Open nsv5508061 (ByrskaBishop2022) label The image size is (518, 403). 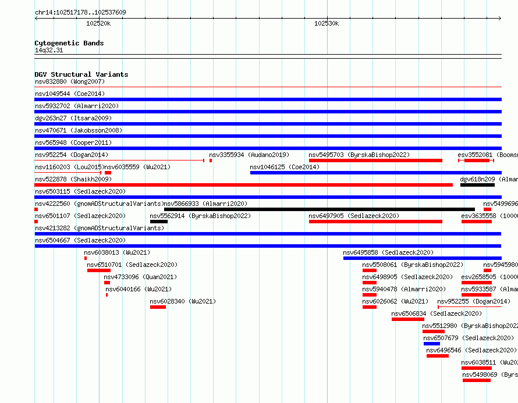[413, 265]
